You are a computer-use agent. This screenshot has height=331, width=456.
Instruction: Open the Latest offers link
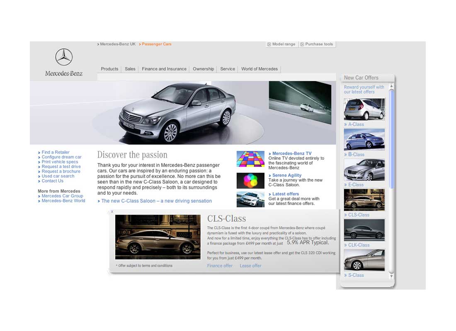(286, 194)
